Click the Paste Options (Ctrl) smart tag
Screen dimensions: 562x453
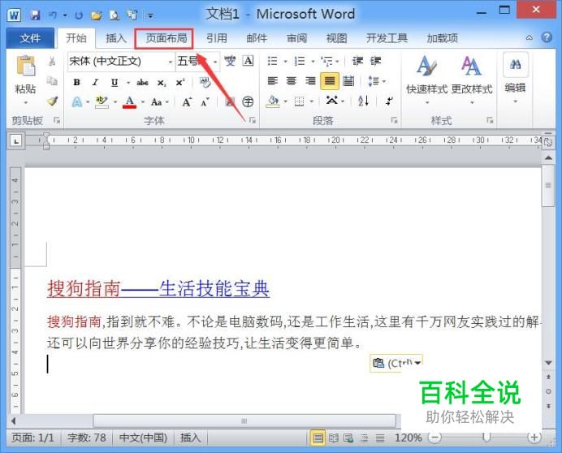(x=396, y=364)
